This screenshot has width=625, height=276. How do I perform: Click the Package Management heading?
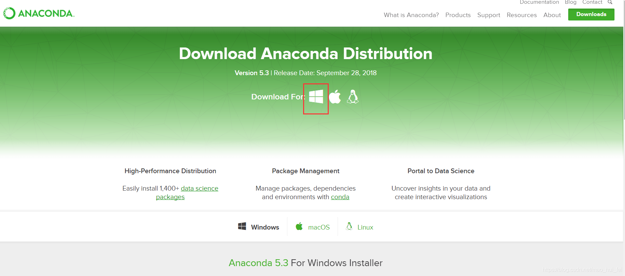[305, 171]
